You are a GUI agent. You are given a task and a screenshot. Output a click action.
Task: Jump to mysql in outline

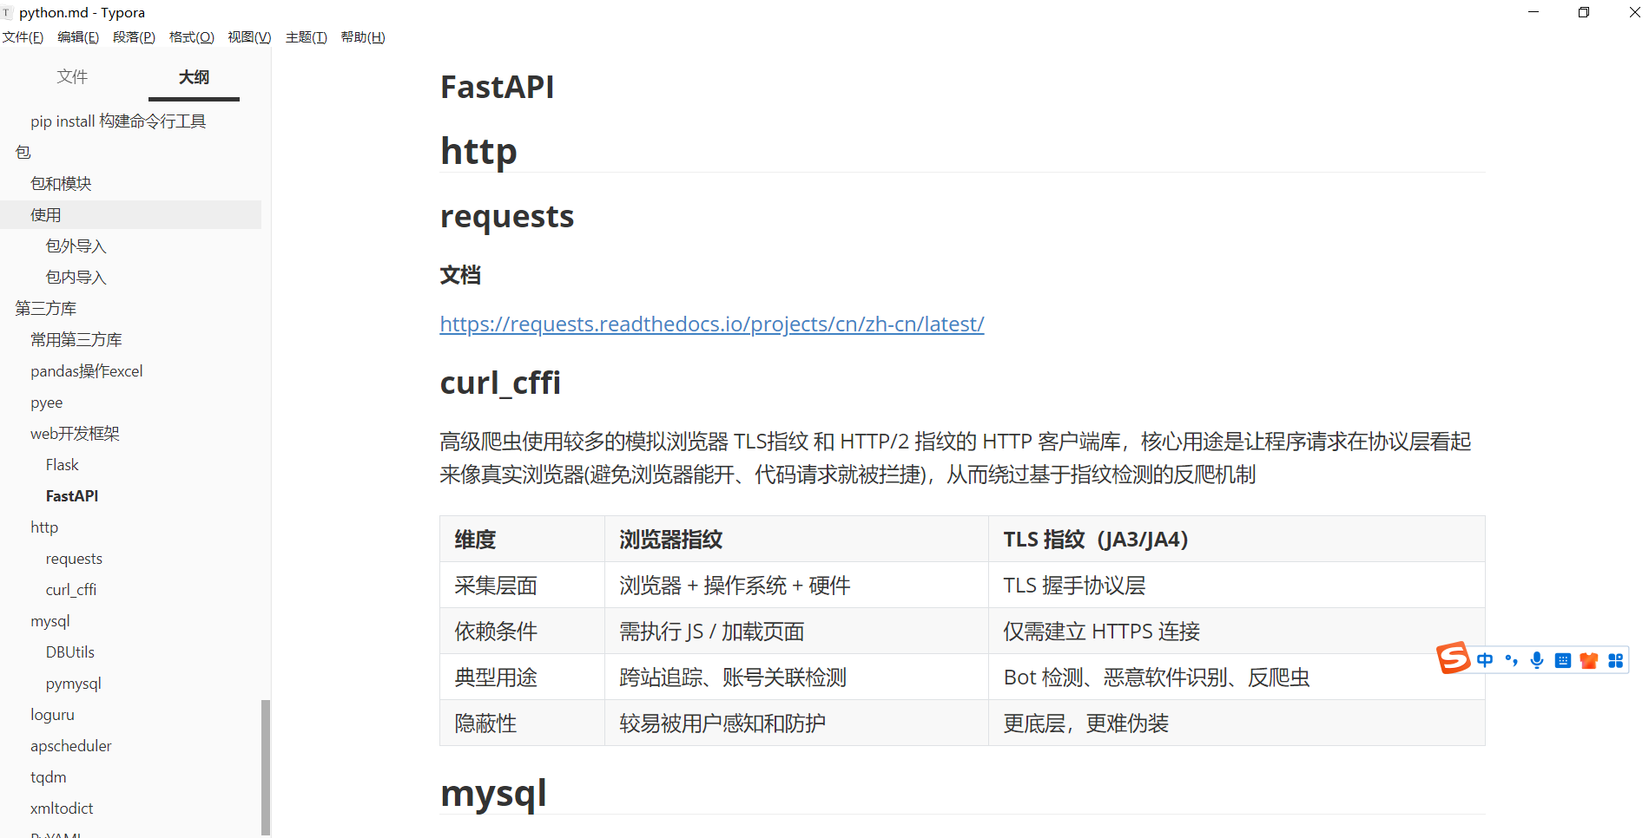[50, 621]
